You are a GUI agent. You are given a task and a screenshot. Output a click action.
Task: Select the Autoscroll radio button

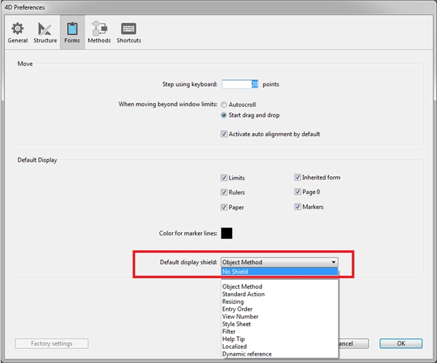click(x=224, y=105)
